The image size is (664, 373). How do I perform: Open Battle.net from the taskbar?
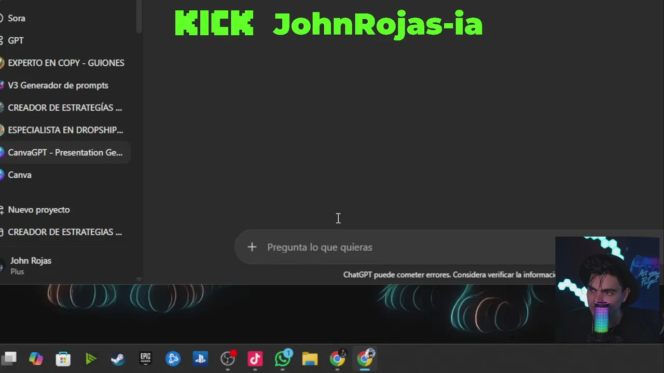pyautogui.click(x=173, y=358)
